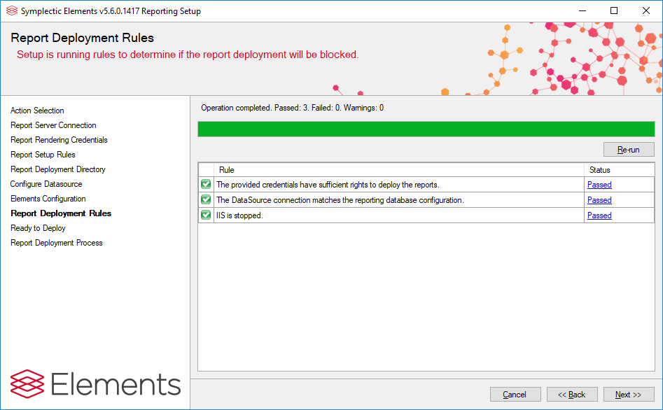Click the DataSource connection matches rule text
The height and width of the screenshot is (410, 663).
[x=340, y=200]
